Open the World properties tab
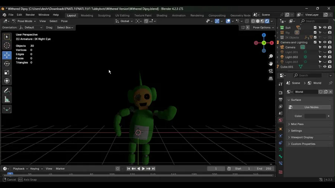The width and height of the screenshot is (335, 188). (281, 120)
